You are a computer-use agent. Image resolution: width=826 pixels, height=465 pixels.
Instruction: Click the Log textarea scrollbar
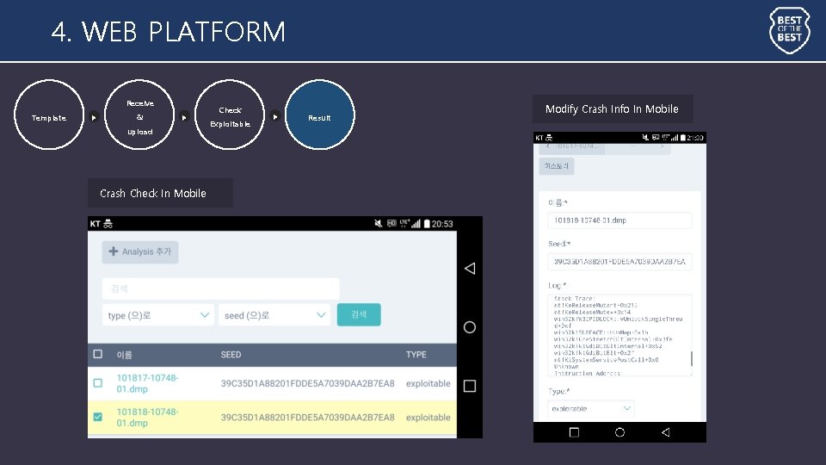pos(691,358)
